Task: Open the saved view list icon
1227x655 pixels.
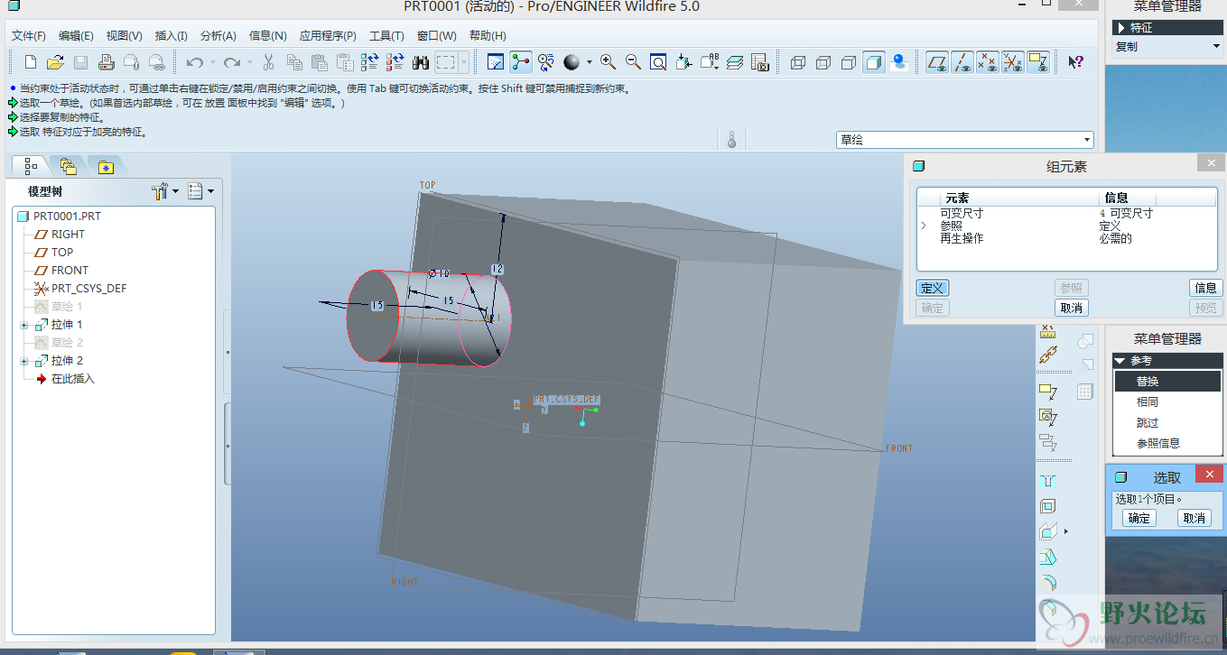Action: point(709,62)
